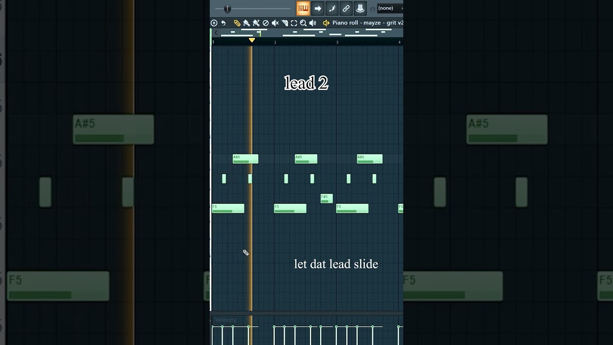Select the Draw pencil tool
Screen dimensions: 613x345
click(x=237, y=23)
